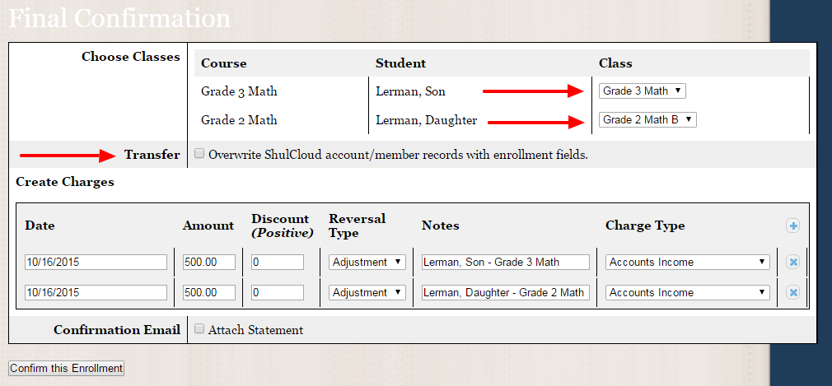Open the Grade 3 Math class dropdown
Screen dimensions: 832x386
click(642, 91)
